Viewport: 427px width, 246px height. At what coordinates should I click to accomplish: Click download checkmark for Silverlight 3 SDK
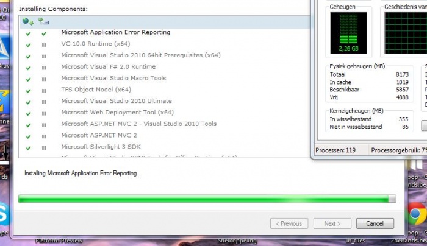(28, 148)
